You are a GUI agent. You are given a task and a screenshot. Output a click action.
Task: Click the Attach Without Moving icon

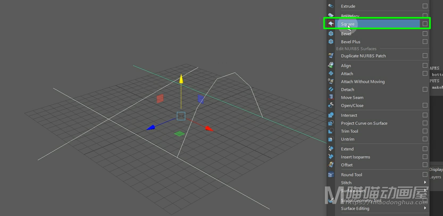[x=331, y=81]
